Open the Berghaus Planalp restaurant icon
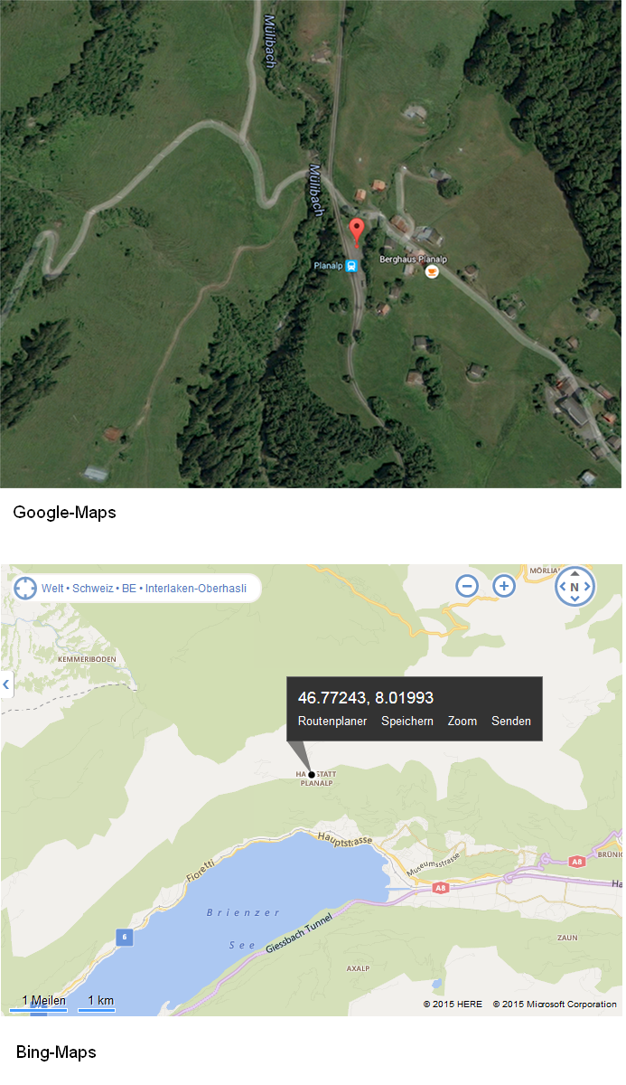The width and height of the screenshot is (626, 1085). tap(433, 269)
